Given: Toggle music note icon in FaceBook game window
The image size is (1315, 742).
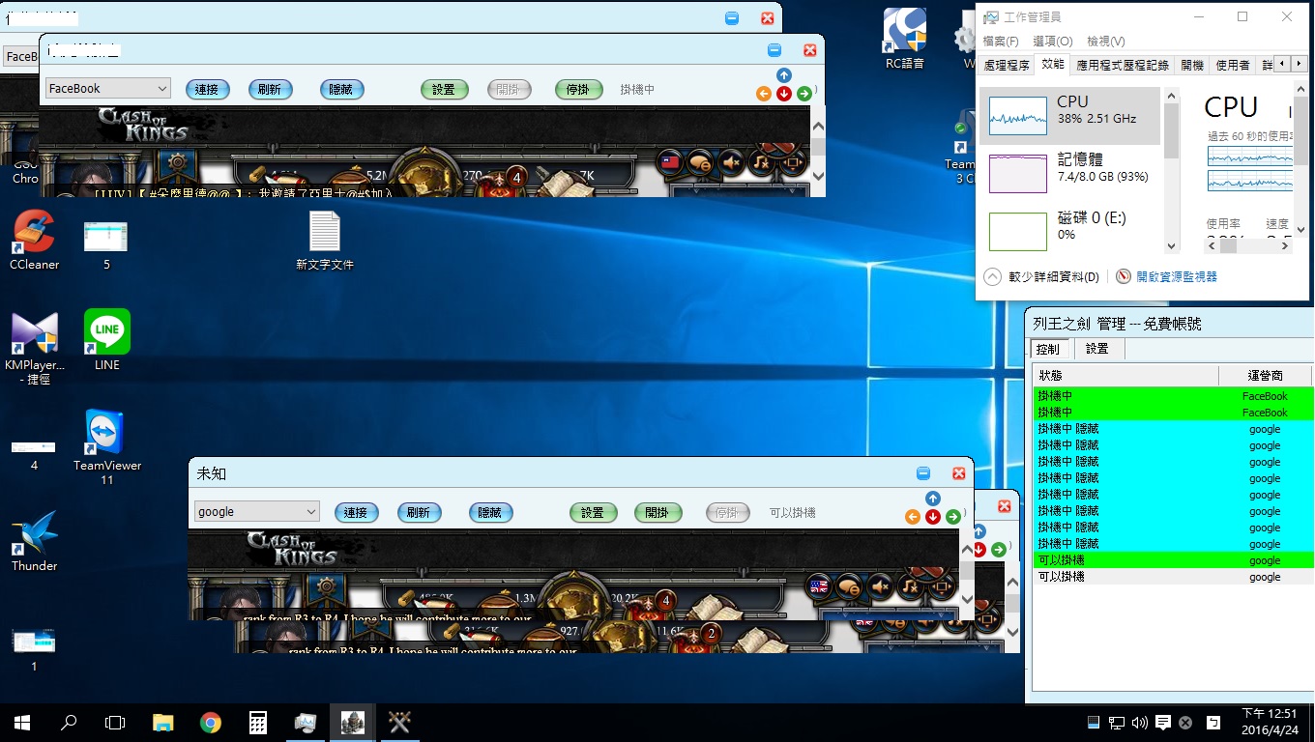Looking at the screenshot, I should pos(761,162).
